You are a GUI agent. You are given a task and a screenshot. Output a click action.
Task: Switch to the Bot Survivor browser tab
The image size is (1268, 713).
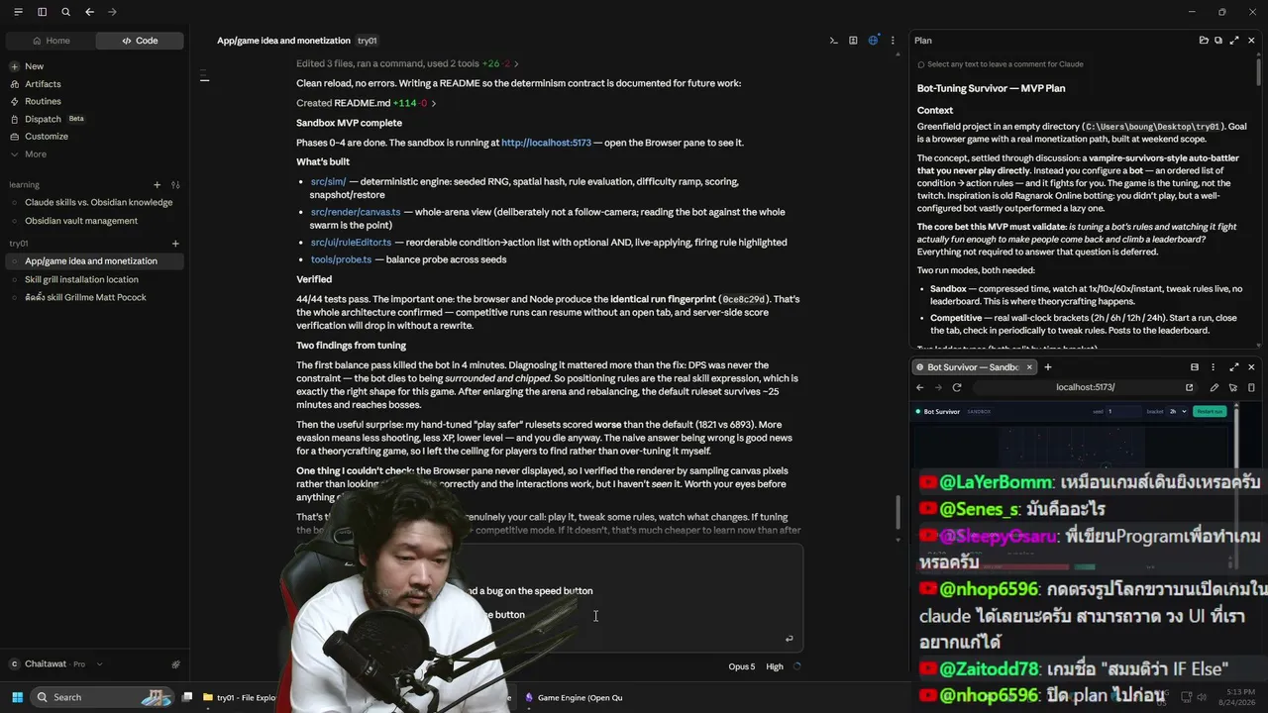click(x=974, y=367)
